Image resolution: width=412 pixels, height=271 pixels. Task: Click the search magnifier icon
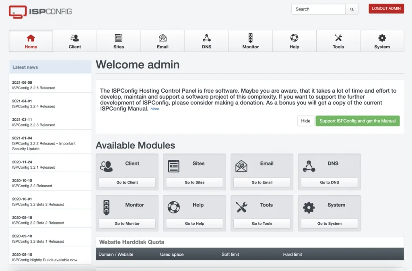[x=352, y=9]
